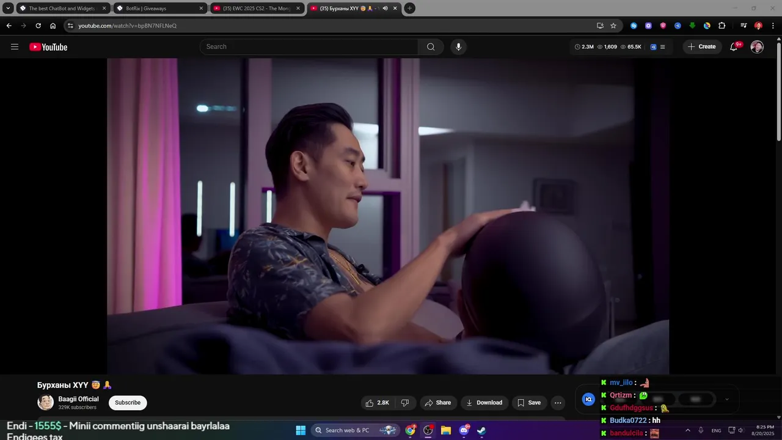Open the Extensions puzzle menu
Viewport: 782px width, 440px height.
pos(722,26)
